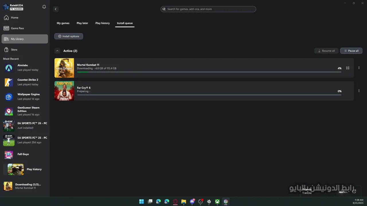Open Task View on the taskbar
367x206 pixels.
150,201
